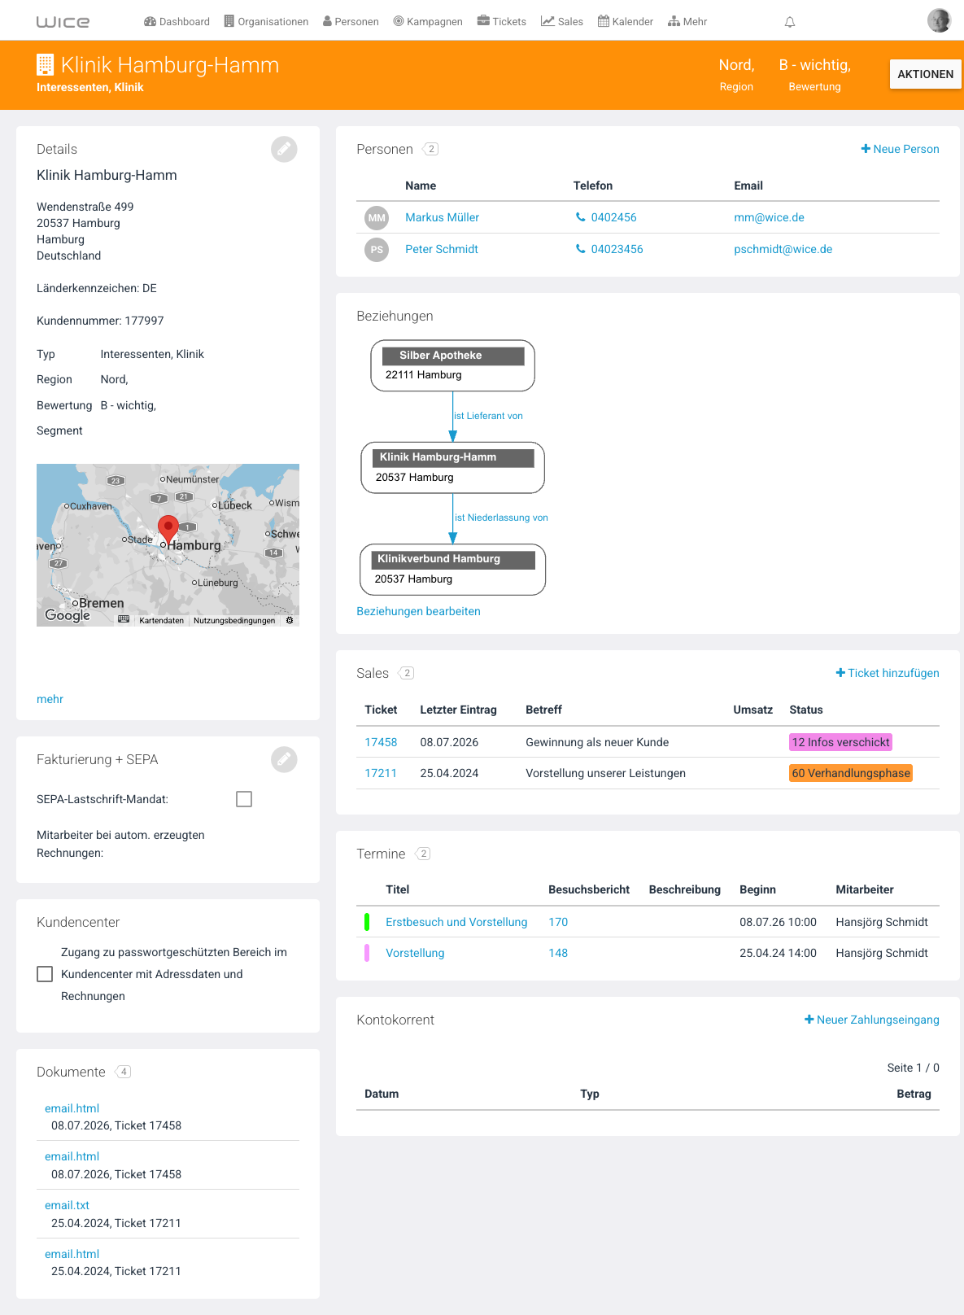The width and height of the screenshot is (964, 1315).
Task: Click Neue Person link
Action: point(900,149)
